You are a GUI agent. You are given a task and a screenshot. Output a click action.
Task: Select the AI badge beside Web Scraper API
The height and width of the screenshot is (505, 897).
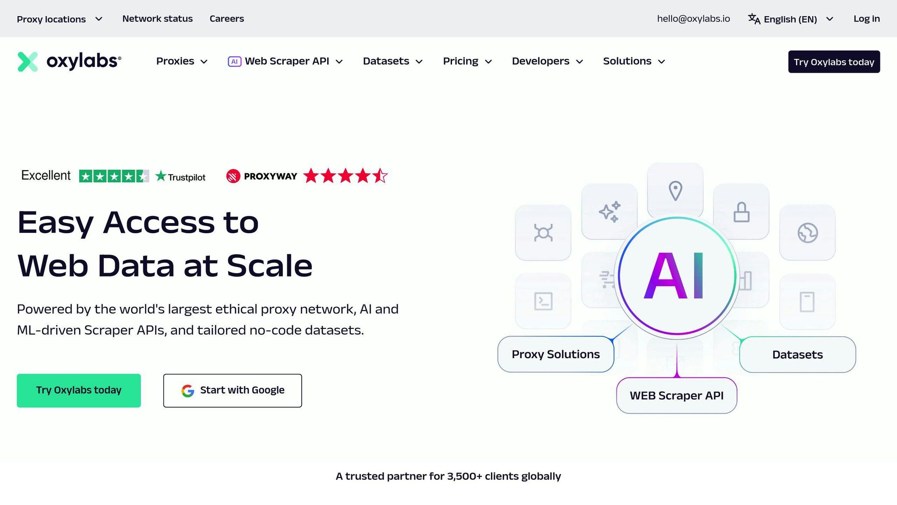[235, 61]
